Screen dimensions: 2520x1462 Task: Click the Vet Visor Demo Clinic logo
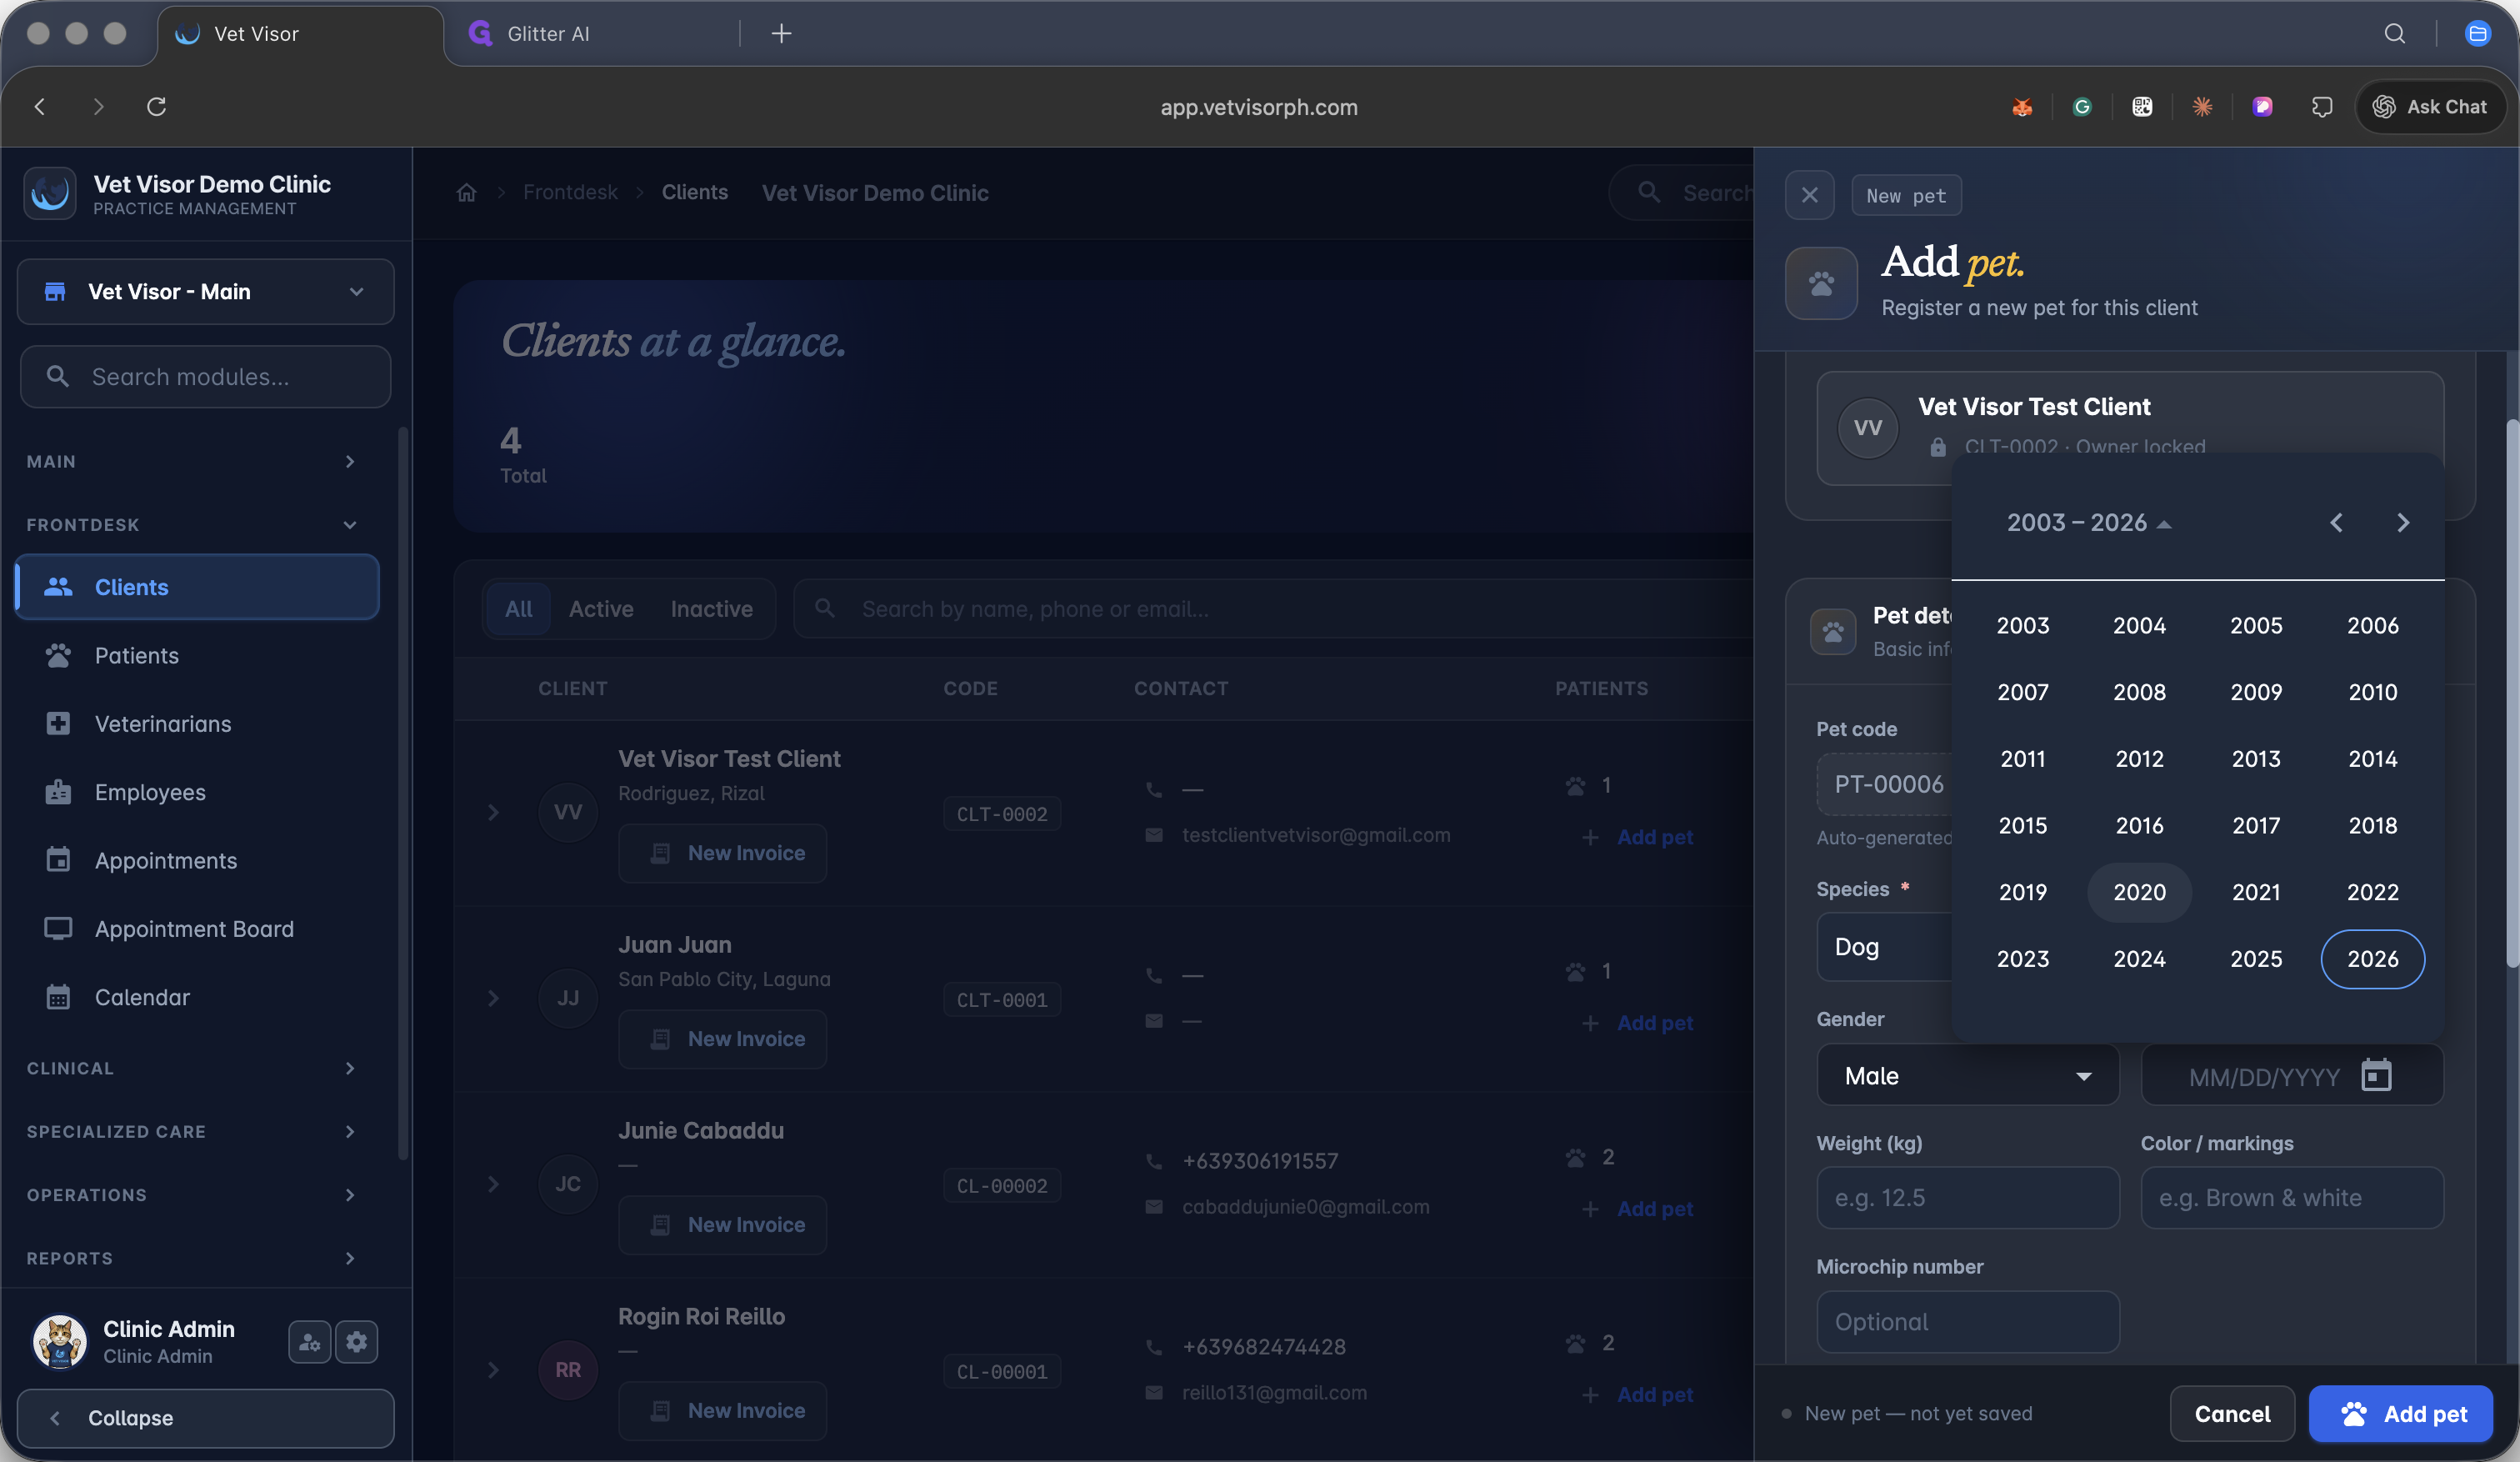50,193
